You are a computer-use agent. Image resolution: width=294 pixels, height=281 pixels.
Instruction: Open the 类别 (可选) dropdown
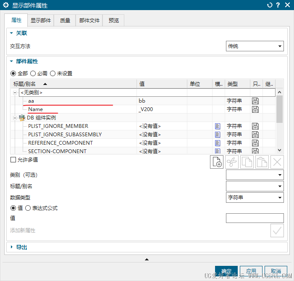coord(255,175)
